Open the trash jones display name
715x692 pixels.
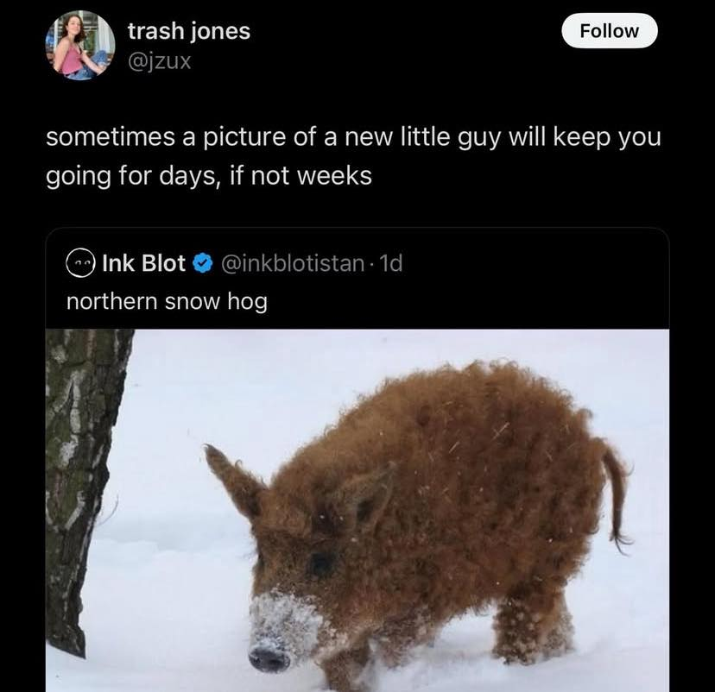click(x=189, y=31)
